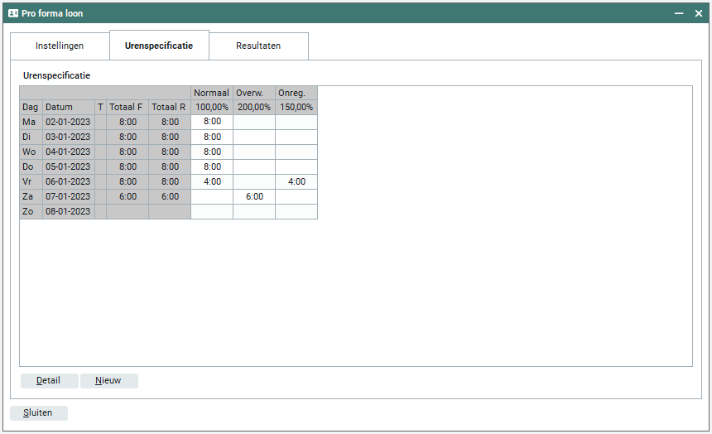Select the date row 04-01-2023
Screen dimensions: 712x434
[68, 152]
